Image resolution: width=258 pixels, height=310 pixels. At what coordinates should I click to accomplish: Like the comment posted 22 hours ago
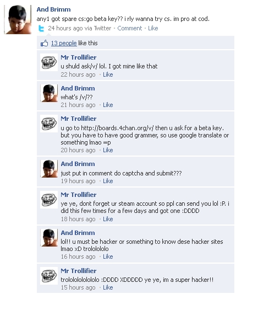108,74
